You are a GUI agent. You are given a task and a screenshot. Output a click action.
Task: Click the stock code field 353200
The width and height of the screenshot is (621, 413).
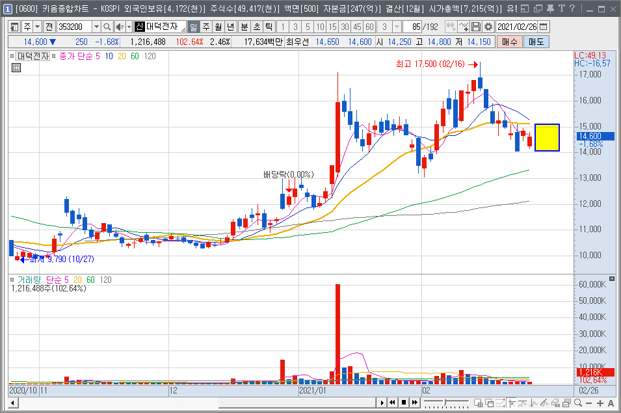tap(75, 27)
